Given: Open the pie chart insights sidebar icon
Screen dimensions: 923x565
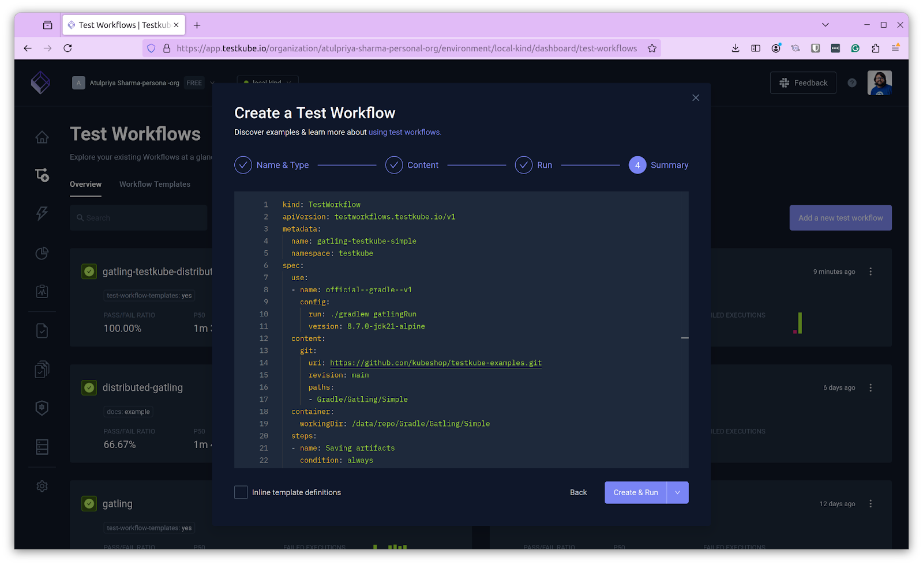Looking at the screenshot, I should click(x=42, y=253).
